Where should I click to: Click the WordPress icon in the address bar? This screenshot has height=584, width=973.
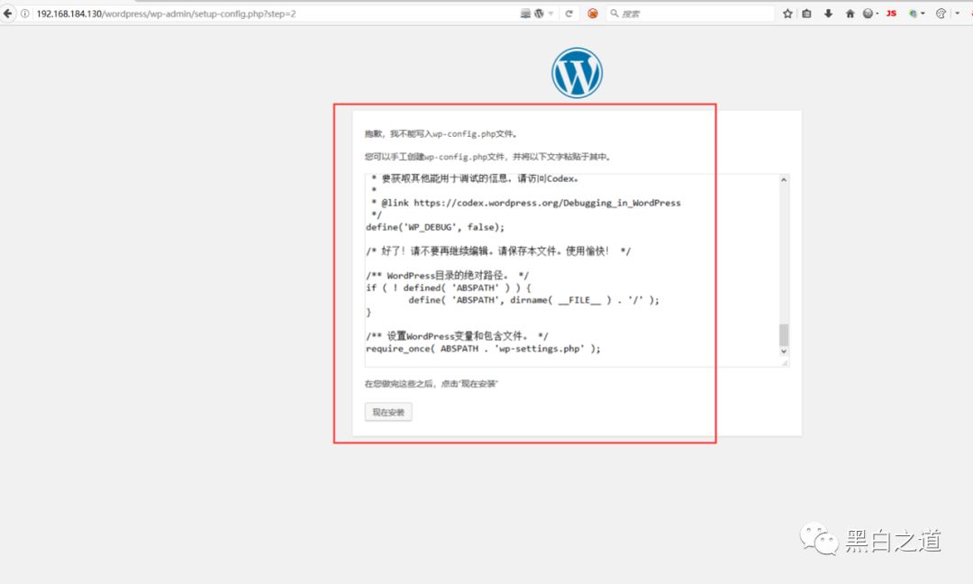pyautogui.click(x=540, y=14)
